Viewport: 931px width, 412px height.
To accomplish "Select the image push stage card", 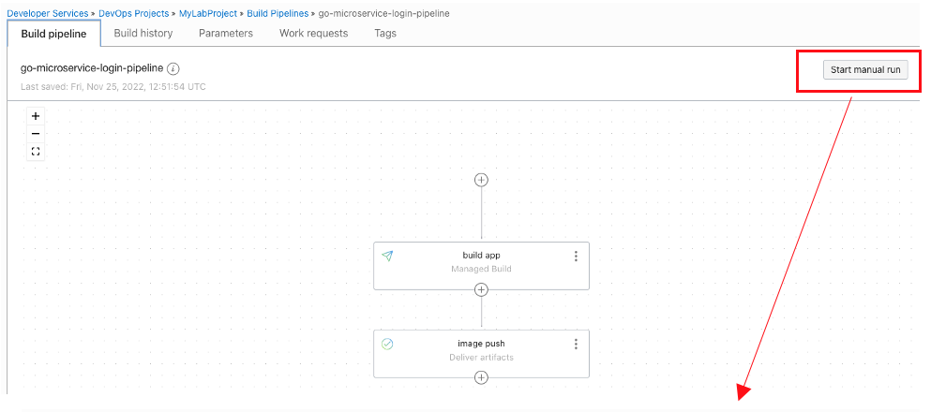I will click(x=481, y=350).
